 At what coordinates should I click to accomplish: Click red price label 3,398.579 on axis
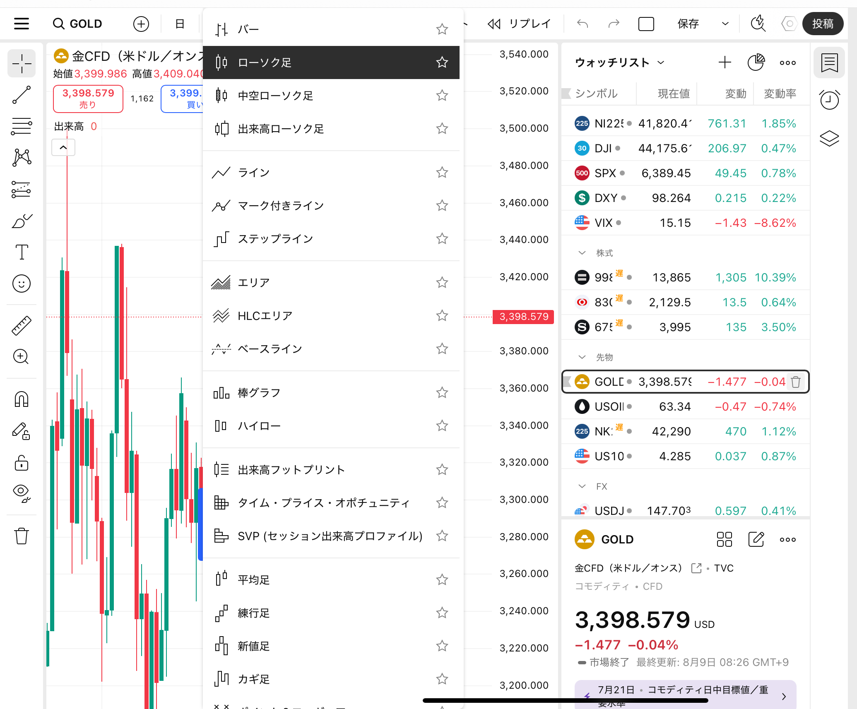point(523,317)
